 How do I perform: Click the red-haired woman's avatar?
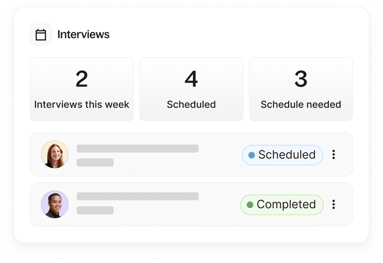tap(55, 155)
